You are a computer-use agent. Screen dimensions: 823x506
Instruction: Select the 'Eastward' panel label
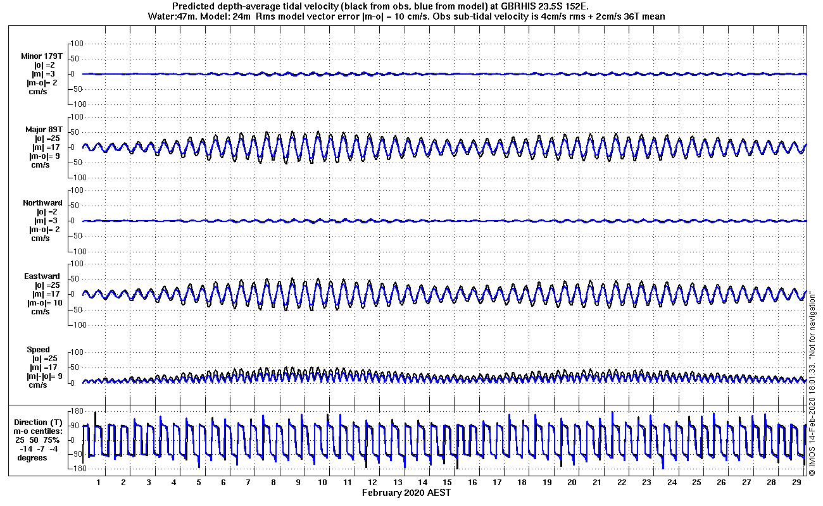click(x=43, y=276)
